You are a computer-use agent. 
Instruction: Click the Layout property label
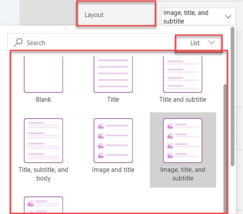pos(94,15)
